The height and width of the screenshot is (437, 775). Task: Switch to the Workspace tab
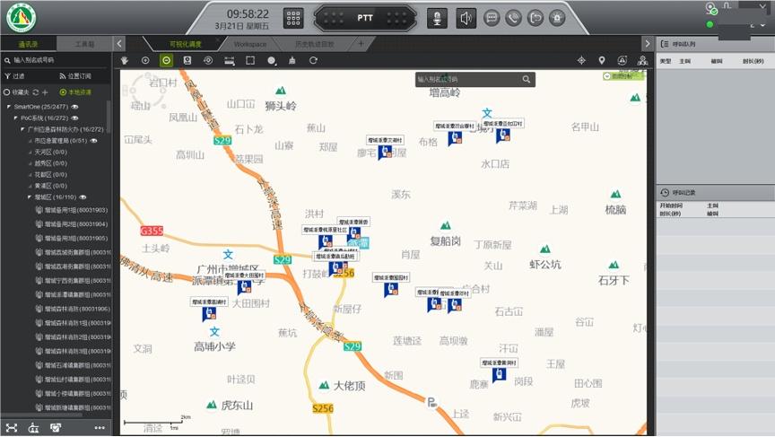click(x=250, y=44)
